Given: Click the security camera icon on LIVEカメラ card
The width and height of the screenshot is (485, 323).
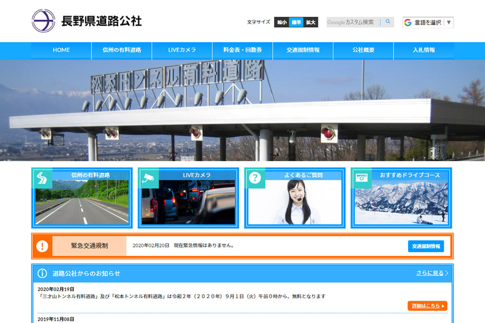Looking at the screenshot, I should coord(148,178).
